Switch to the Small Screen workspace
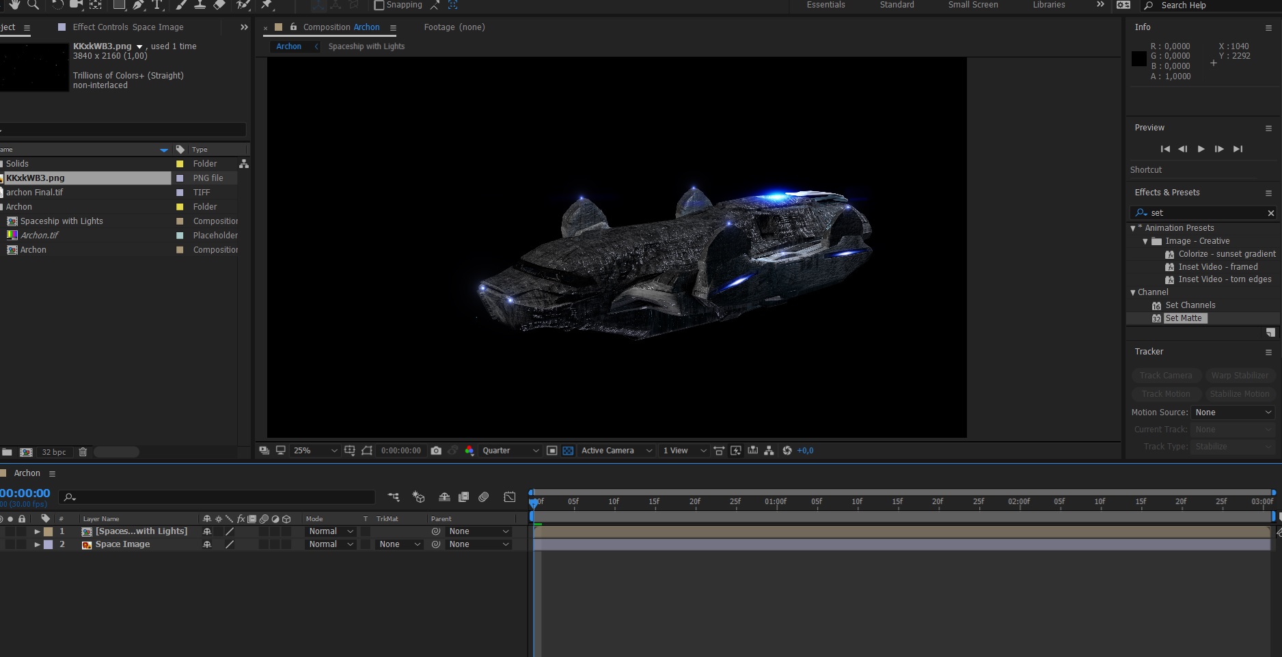The width and height of the screenshot is (1282, 657). tap(972, 5)
